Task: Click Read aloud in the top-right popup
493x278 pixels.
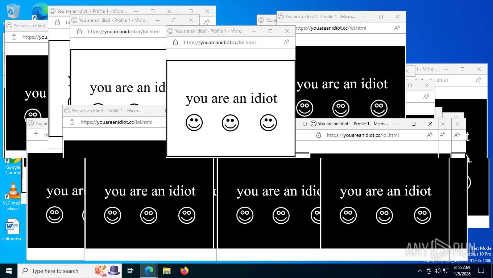Action: (397, 28)
